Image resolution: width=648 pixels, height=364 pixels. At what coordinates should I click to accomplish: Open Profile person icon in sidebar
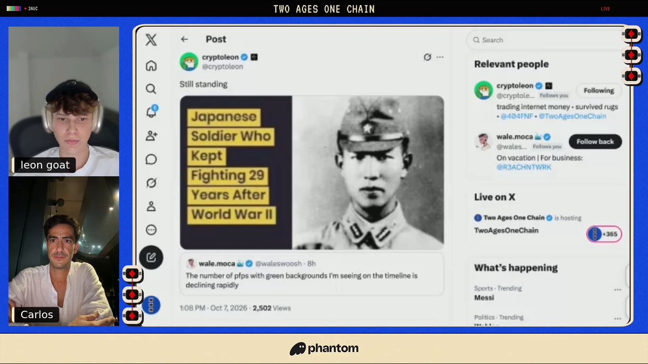pos(151,207)
